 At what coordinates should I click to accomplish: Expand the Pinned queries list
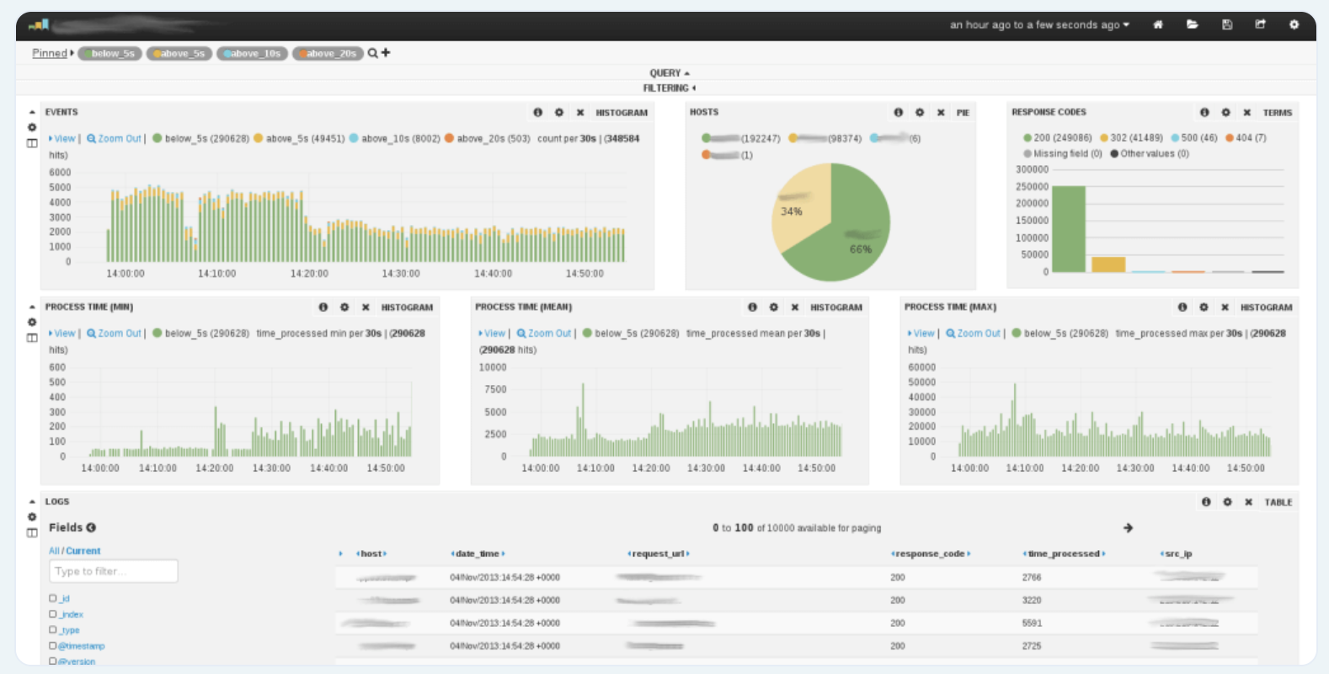[x=53, y=53]
